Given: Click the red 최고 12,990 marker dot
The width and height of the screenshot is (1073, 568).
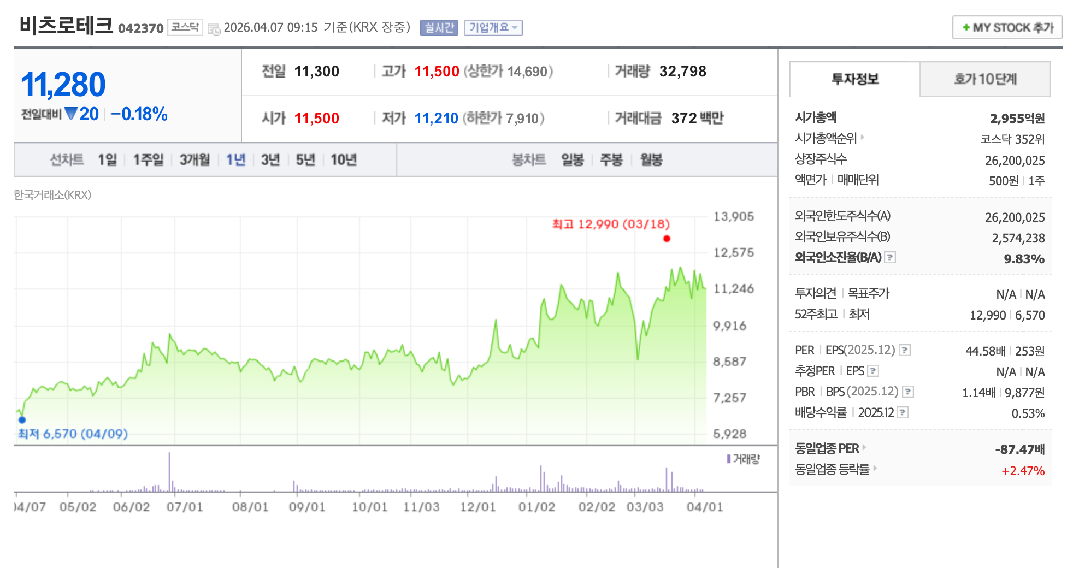Looking at the screenshot, I should click(667, 239).
